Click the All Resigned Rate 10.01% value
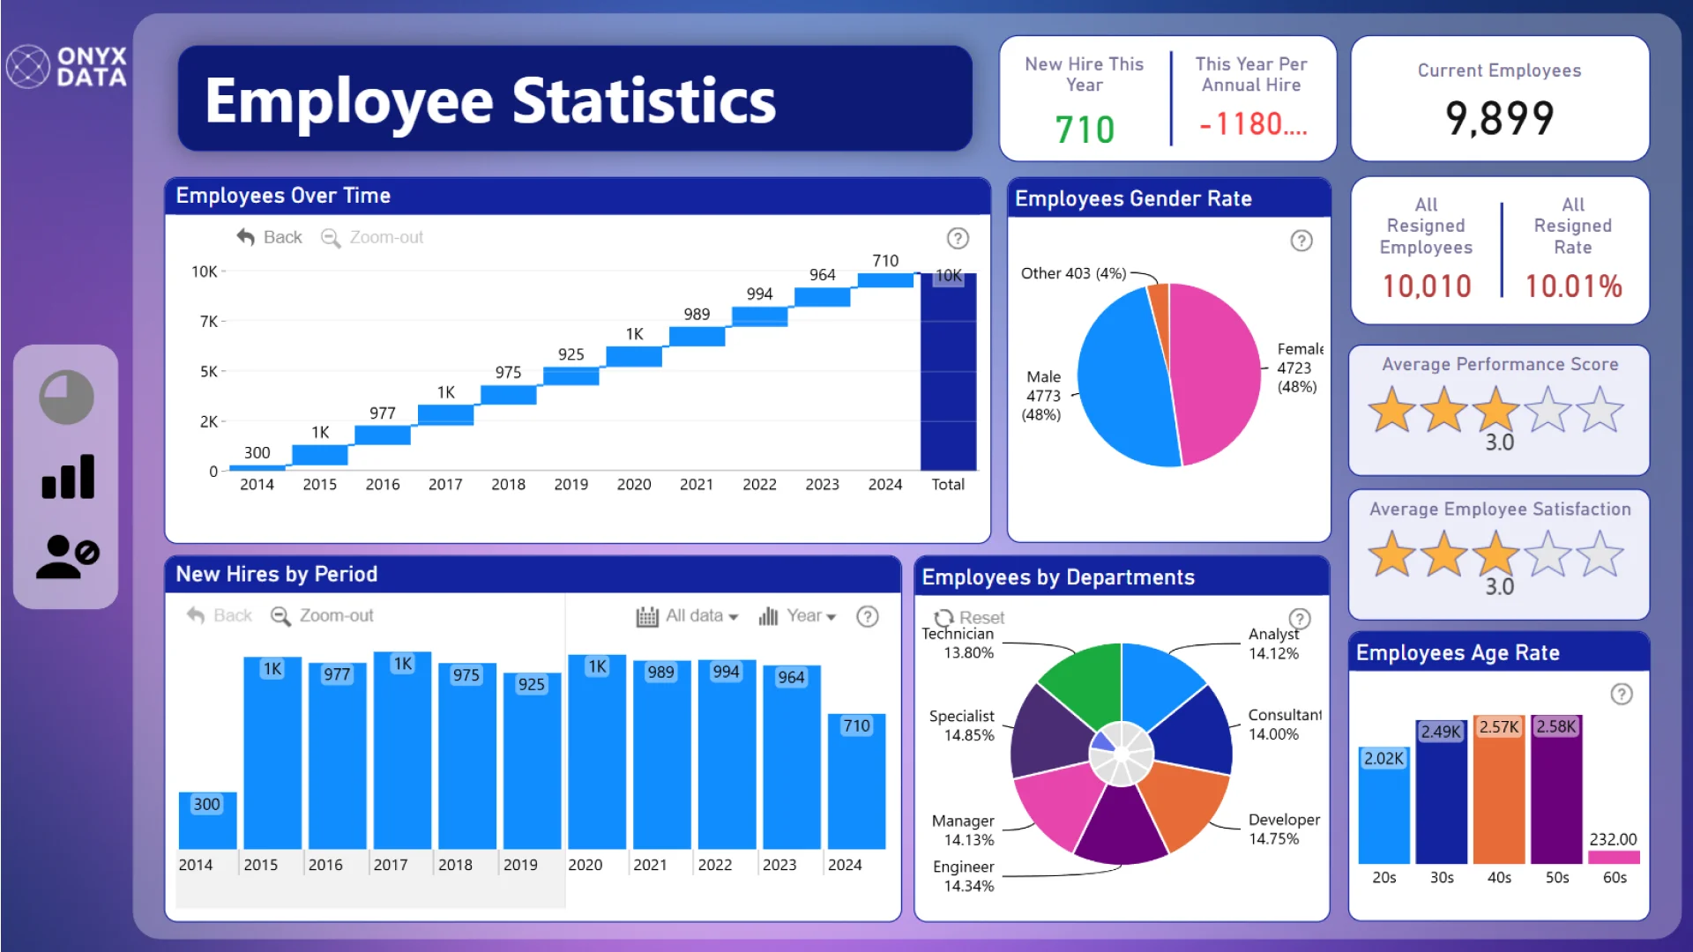Screen dimensions: 1693x952 (x=1573, y=286)
